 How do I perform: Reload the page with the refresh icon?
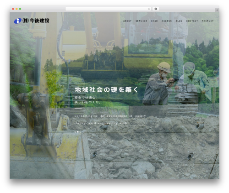coord(149,9)
